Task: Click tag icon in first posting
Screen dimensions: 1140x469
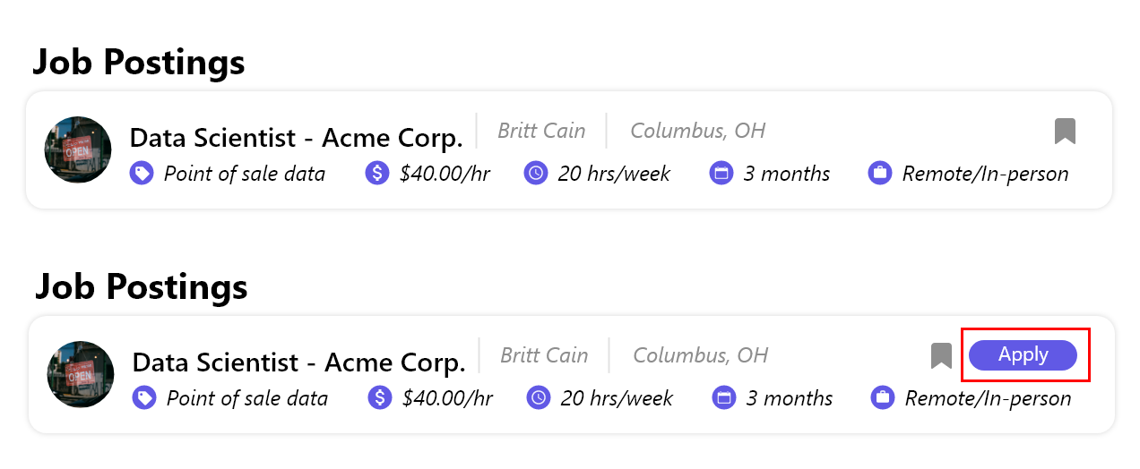Action: pos(142,173)
